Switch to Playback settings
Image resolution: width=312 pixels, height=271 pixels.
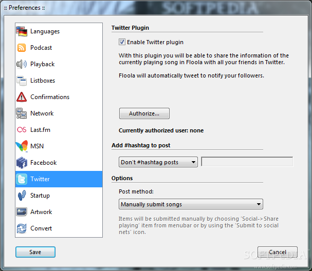(59, 64)
